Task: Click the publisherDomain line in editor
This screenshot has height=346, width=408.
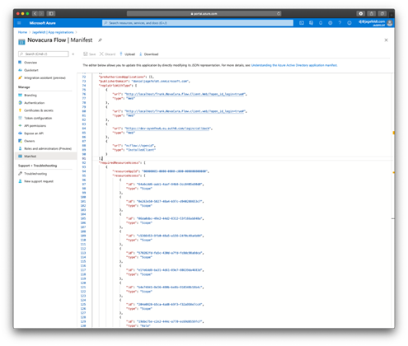Action: [144, 82]
